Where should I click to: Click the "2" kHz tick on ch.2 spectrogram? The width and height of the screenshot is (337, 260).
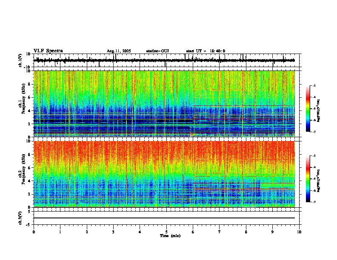[30, 194]
